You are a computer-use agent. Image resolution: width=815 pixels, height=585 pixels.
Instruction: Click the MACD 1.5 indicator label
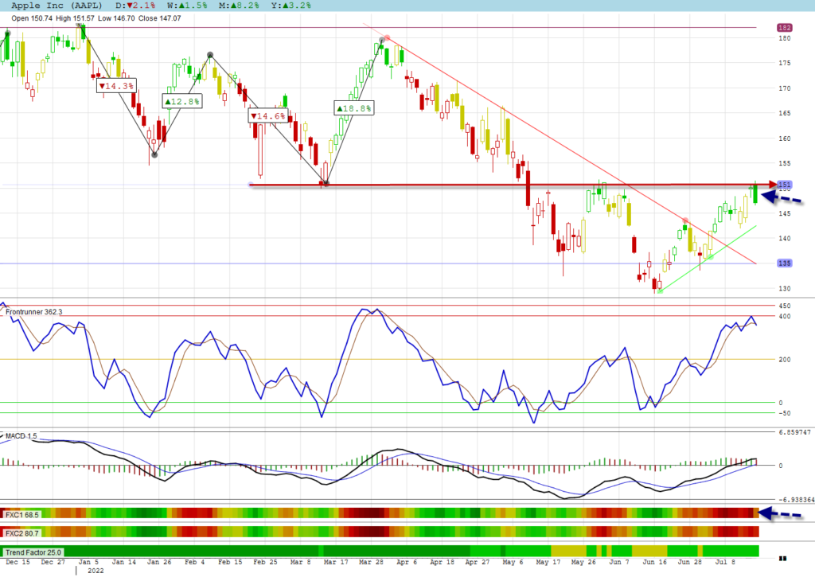pyautogui.click(x=21, y=435)
